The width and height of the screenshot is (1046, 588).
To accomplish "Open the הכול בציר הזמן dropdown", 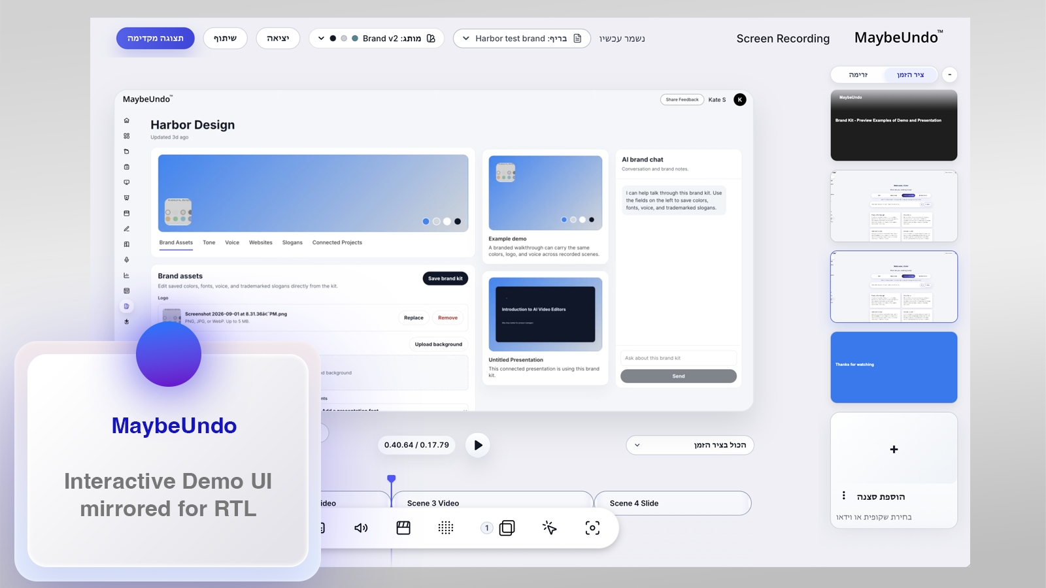I will [690, 445].
